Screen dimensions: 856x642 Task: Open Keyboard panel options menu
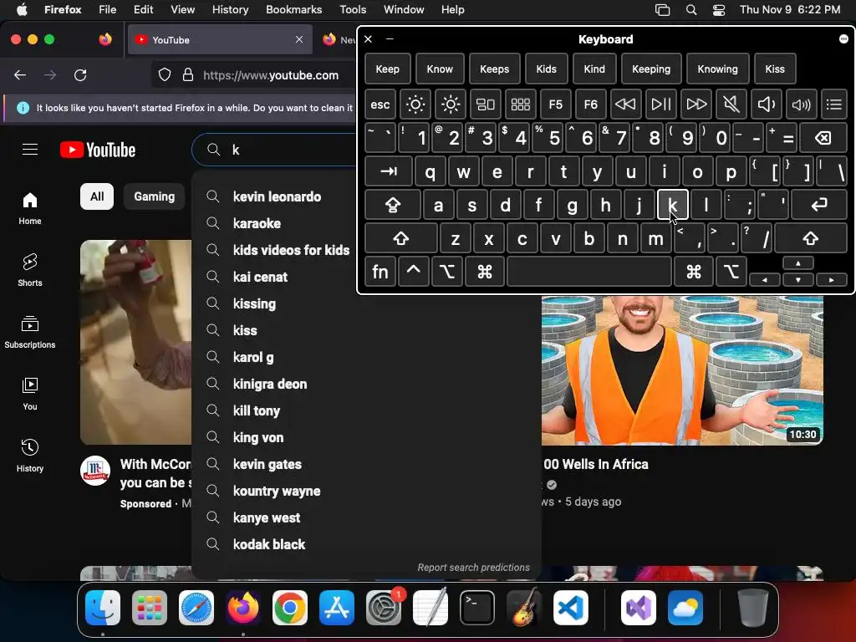843,38
